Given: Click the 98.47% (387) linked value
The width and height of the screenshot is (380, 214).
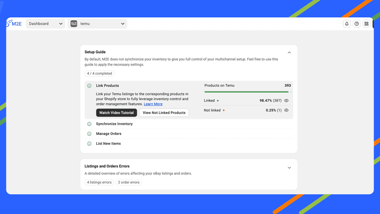Looking at the screenshot, I should (x=270, y=101).
